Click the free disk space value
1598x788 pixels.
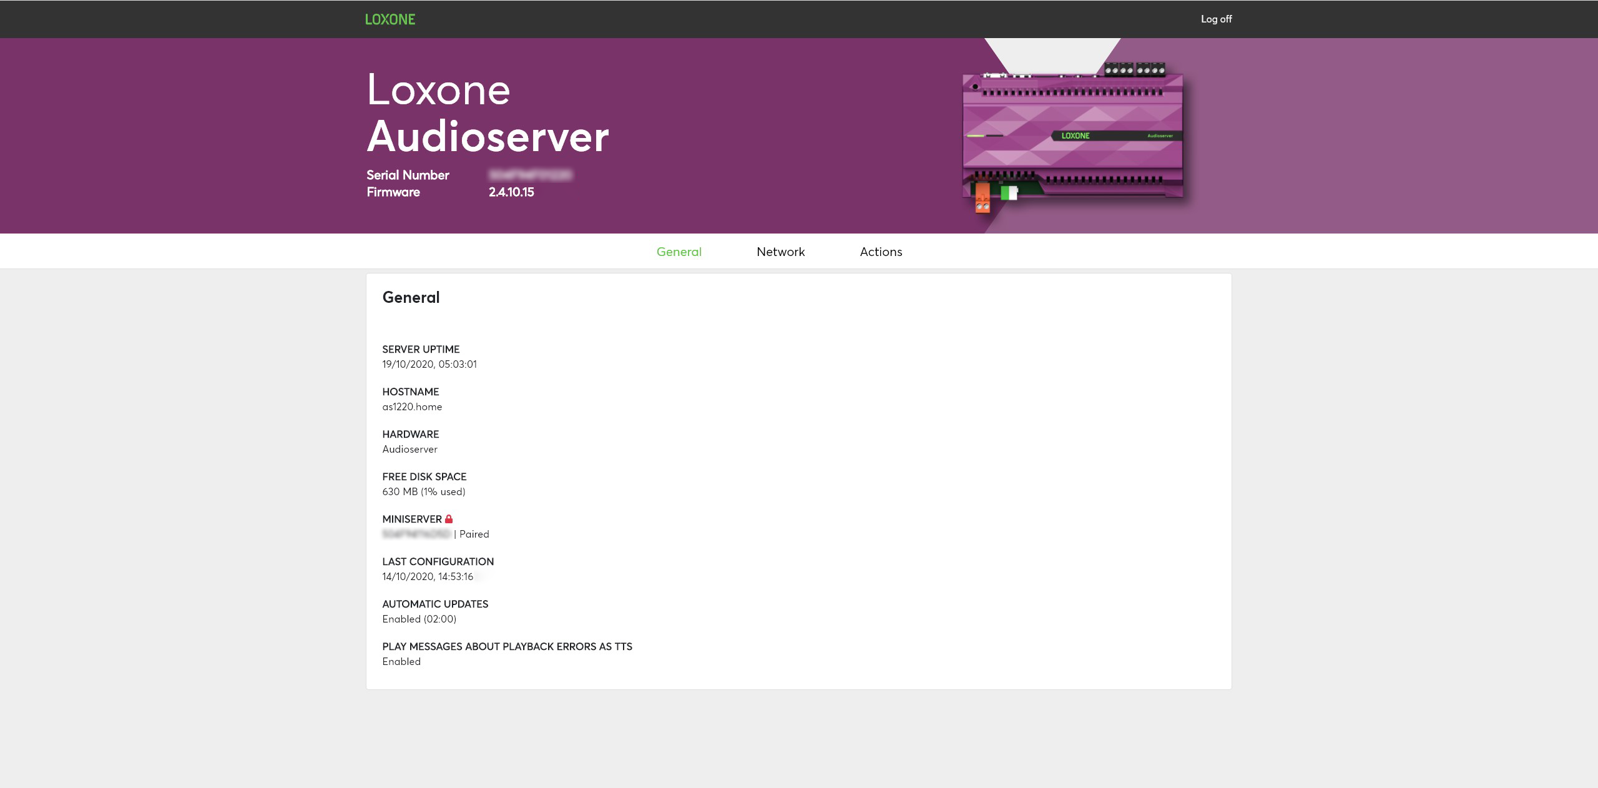tap(424, 492)
